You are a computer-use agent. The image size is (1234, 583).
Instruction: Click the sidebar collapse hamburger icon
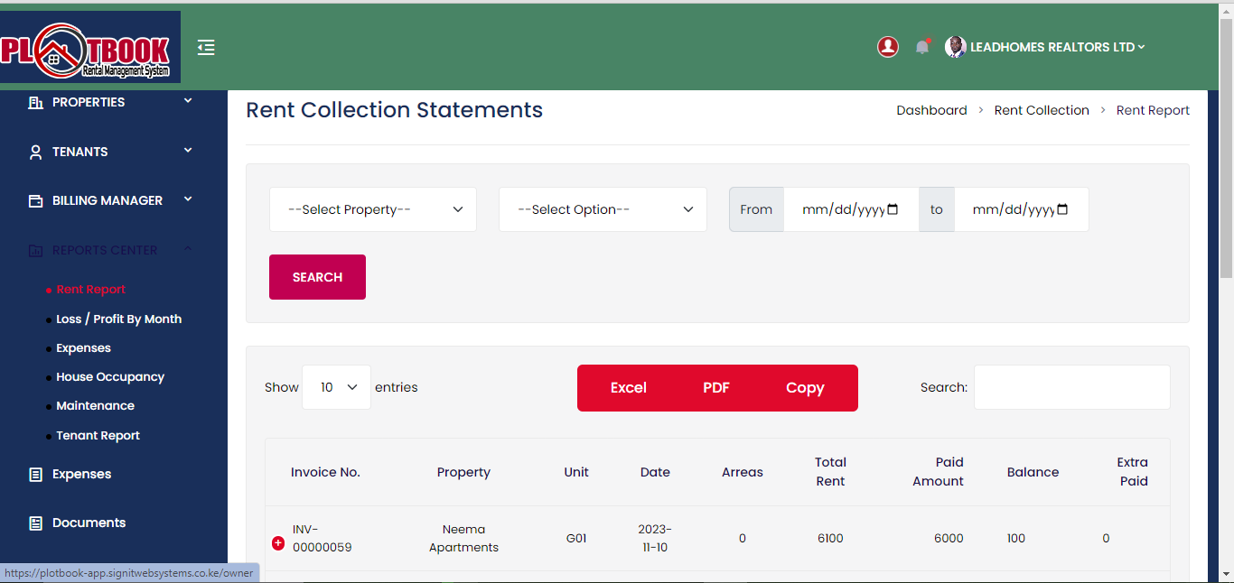coord(206,47)
